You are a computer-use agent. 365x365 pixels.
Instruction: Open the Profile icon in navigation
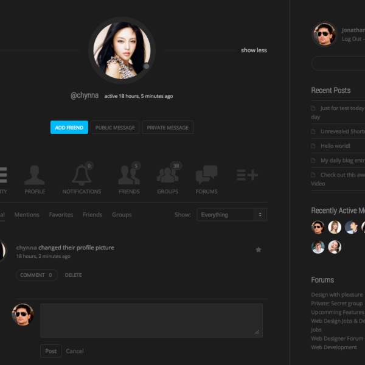coord(35,176)
